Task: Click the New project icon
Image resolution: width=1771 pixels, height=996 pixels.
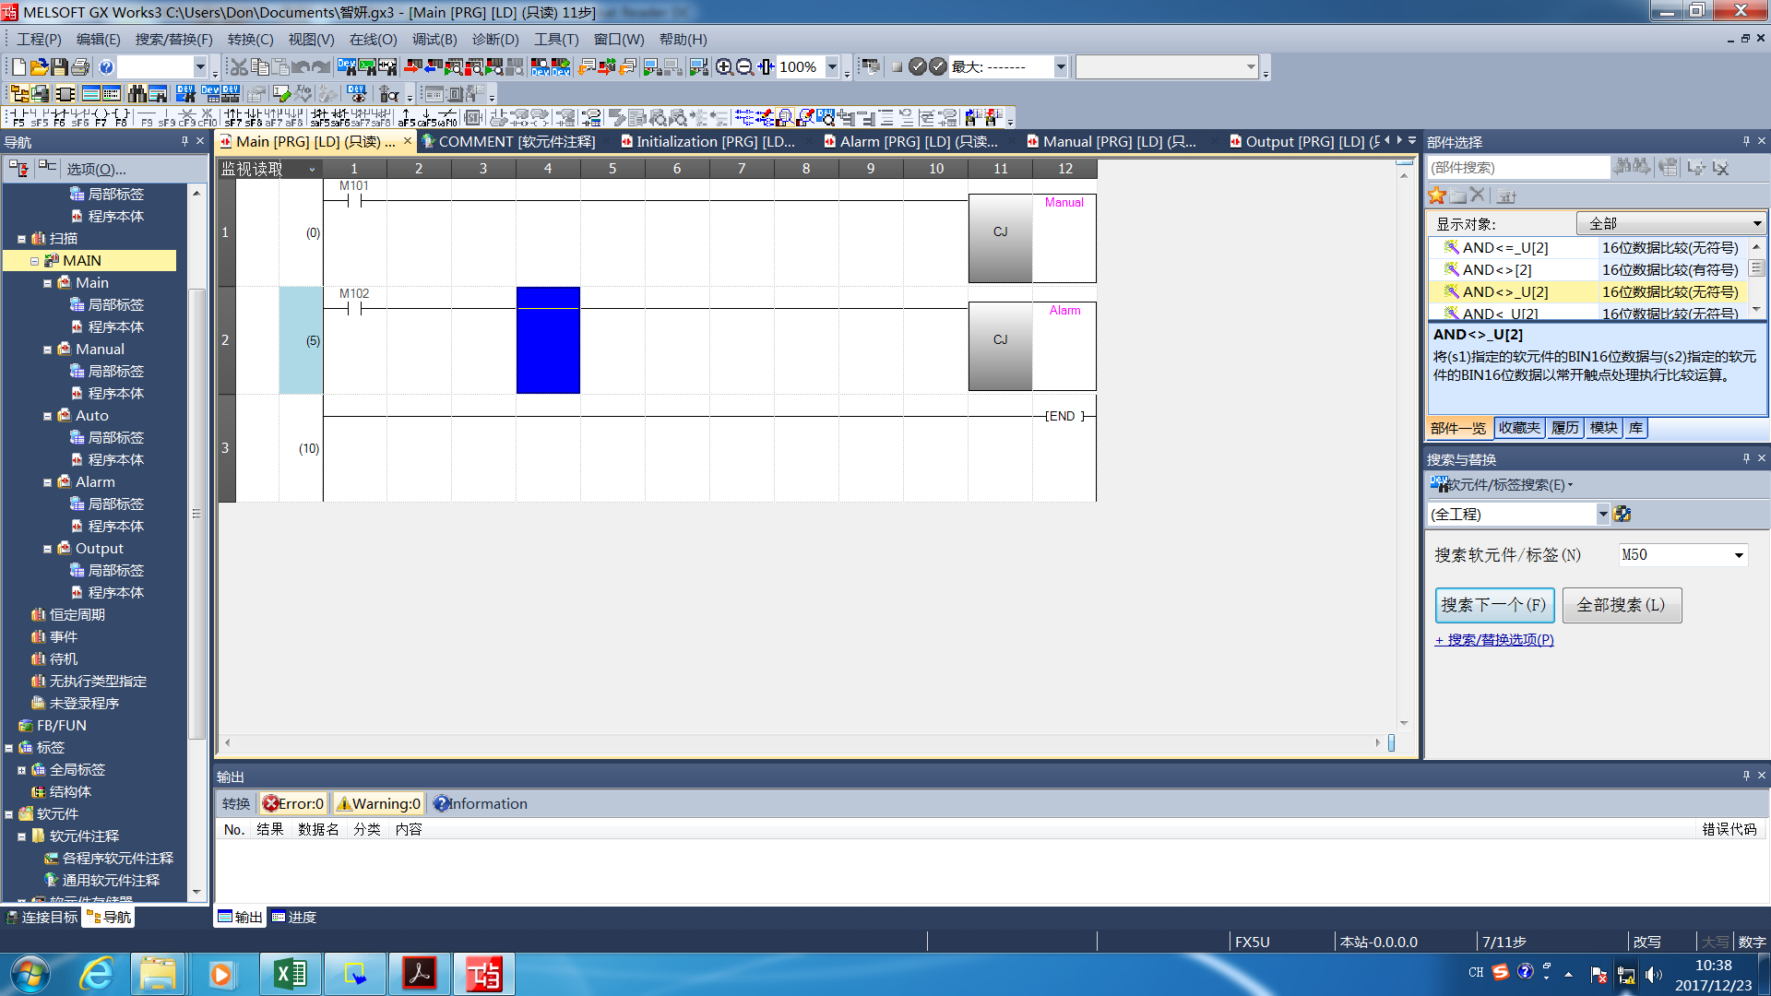Action: click(x=18, y=67)
